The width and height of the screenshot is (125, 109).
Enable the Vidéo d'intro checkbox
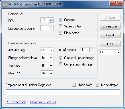pyautogui.click(x=60, y=26)
